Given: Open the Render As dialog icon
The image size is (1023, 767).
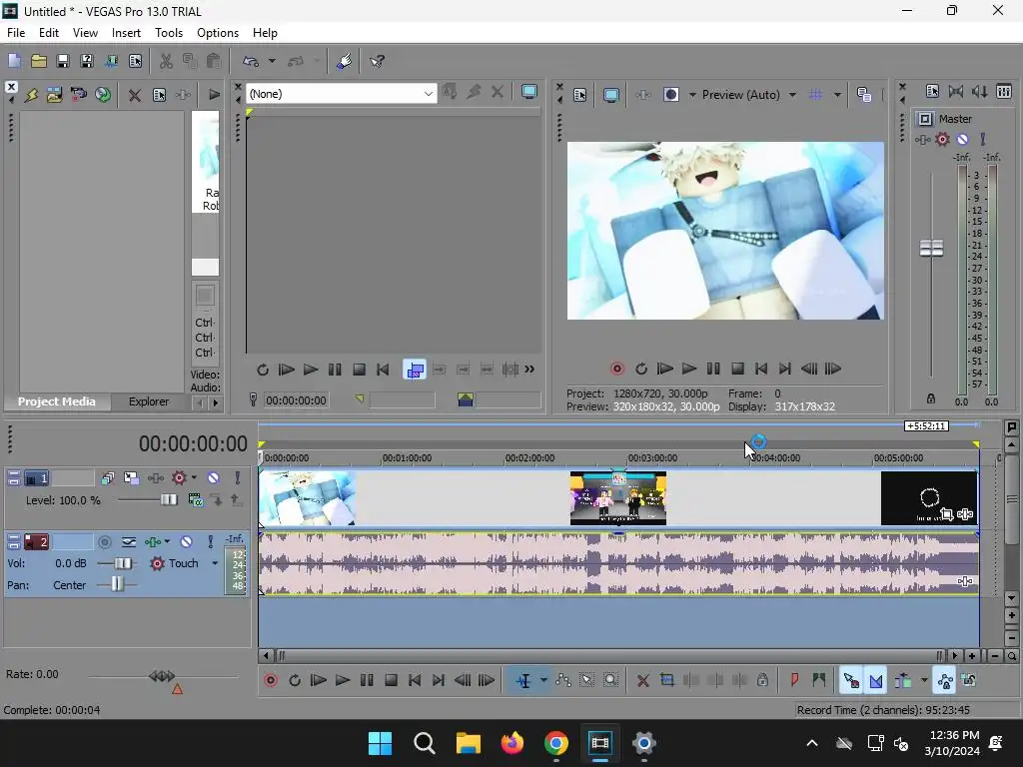Looking at the screenshot, I should point(112,61).
